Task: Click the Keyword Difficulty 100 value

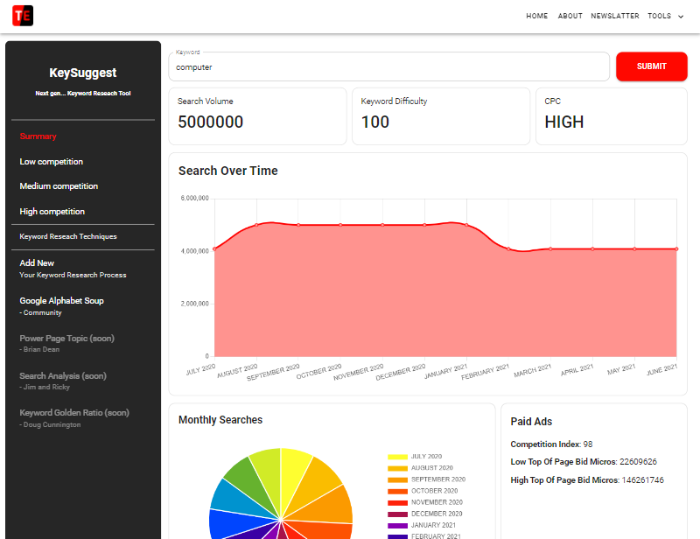Action: pyautogui.click(x=375, y=122)
